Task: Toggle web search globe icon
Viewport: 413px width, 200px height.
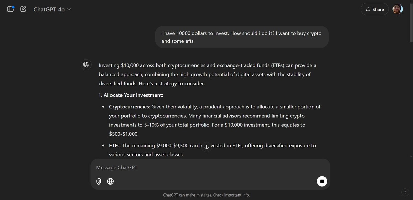Action: (x=110, y=181)
